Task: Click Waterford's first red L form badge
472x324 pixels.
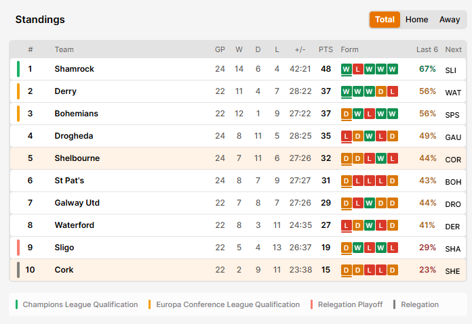Action: pos(346,225)
